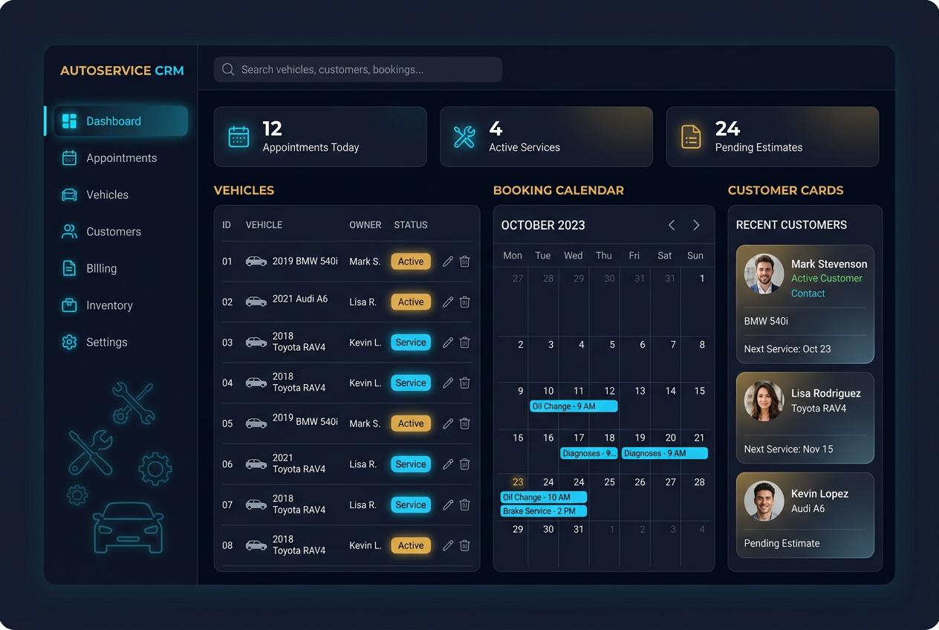Open Oil Change - 10 AM booking
Viewport: 939px width, 630px height.
tap(543, 497)
